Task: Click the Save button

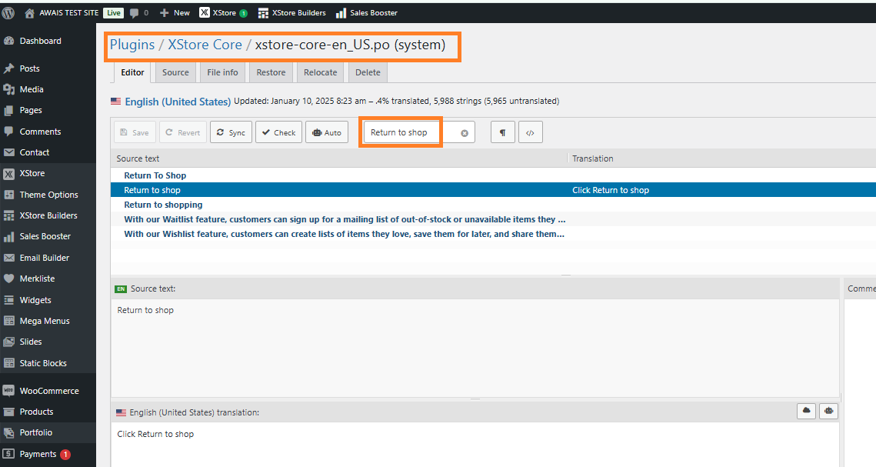Action: coord(135,132)
